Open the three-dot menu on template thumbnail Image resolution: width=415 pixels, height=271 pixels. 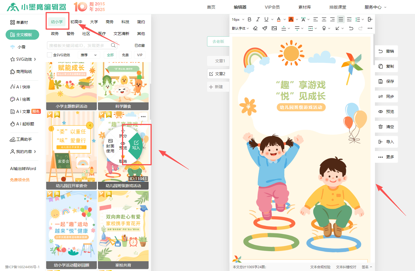point(143,117)
